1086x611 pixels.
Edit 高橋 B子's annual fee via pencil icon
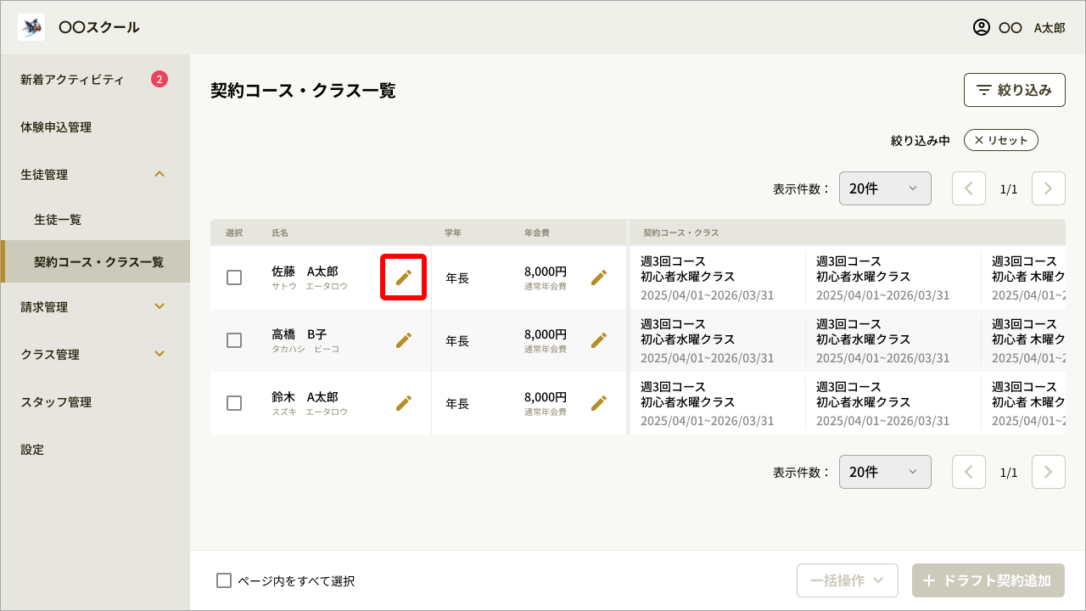pos(599,339)
